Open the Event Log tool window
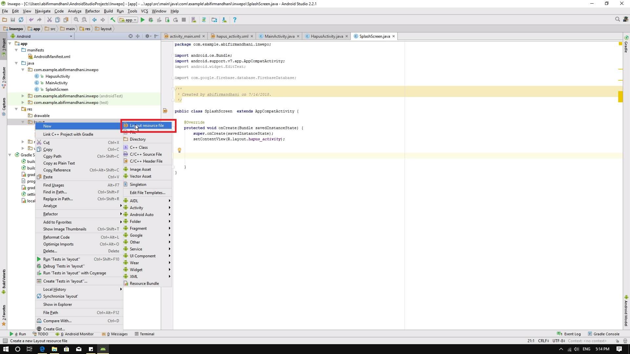Screen dimensions: 630x354 tap(569, 334)
